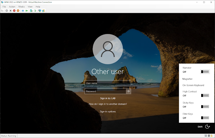215x138 pixels.
Task: Save VM state with the orange icon
Action: (18, 11)
